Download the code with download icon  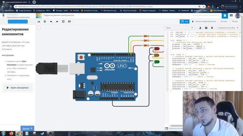(x=200, y=28)
